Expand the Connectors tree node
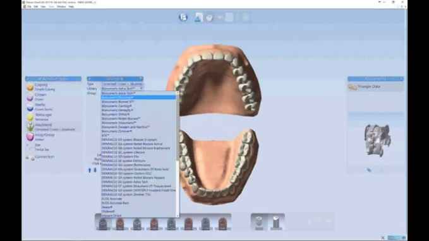This screenshot has width=429, height=241. 27,158
